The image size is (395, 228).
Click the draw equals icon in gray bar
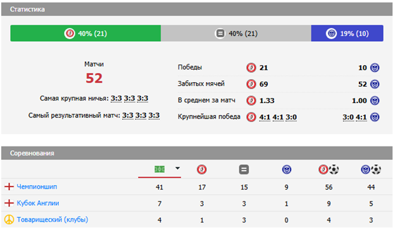(220, 33)
